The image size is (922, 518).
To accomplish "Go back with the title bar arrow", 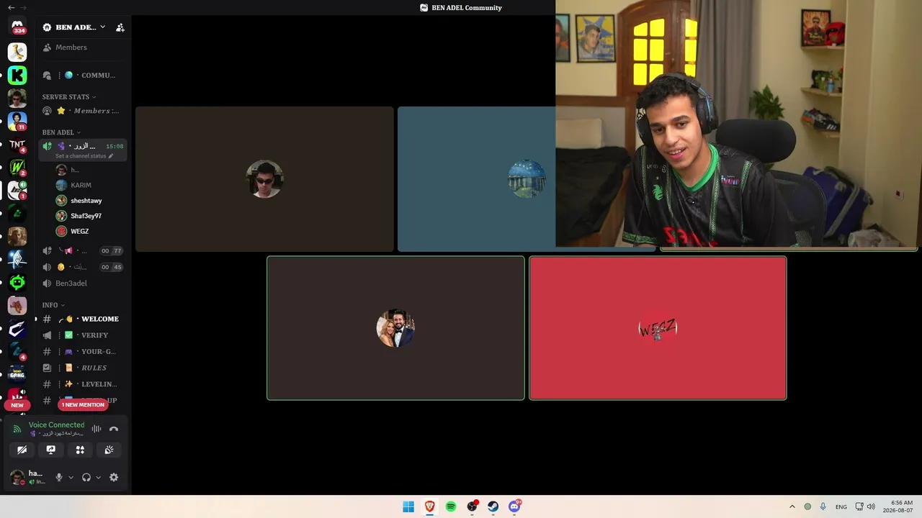I will click(x=11, y=7).
